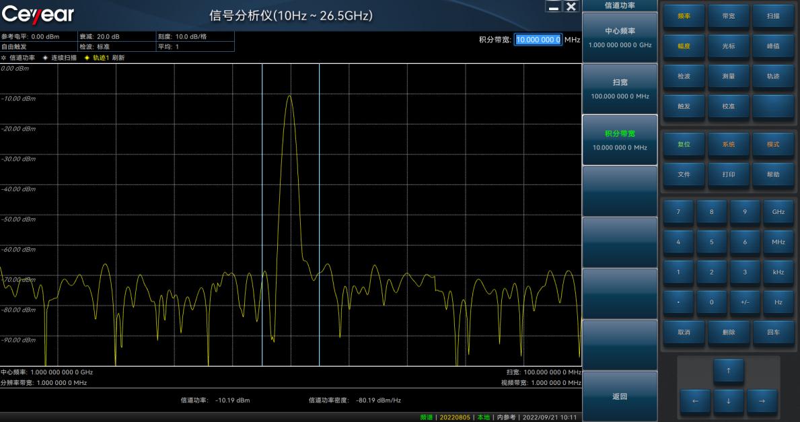Select the 扫宽 (span) softkey
Screen dimensions: 800x422
coord(620,88)
